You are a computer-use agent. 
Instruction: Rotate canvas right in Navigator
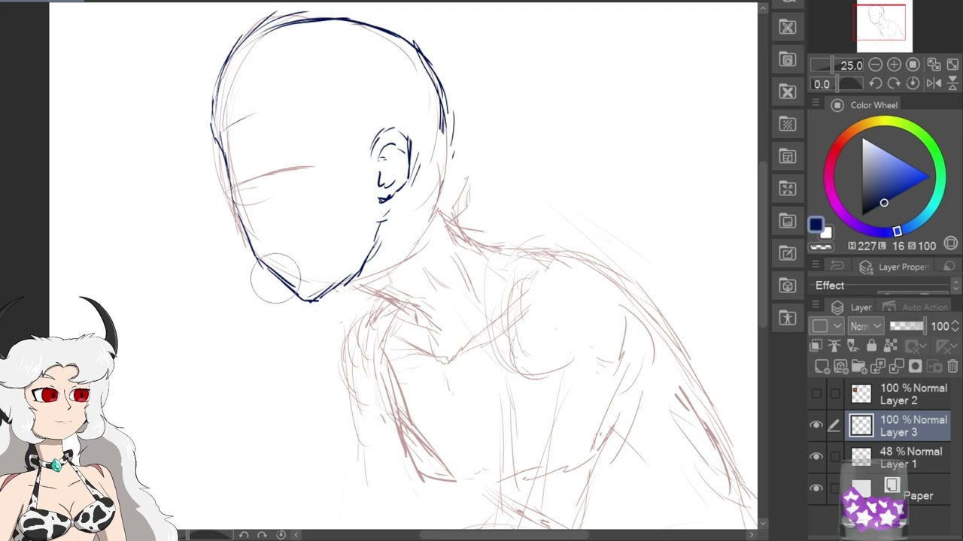[894, 83]
